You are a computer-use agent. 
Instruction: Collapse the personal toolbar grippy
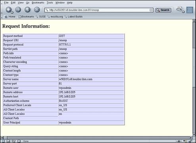tap(2, 17)
